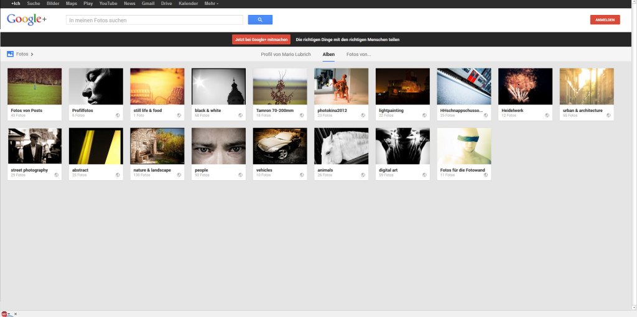The height and width of the screenshot is (317, 637).
Task: Click globe icon on street photography album
Action: click(57, 175)
